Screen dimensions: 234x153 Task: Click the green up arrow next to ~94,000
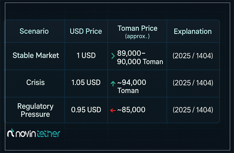pos(113,83)
